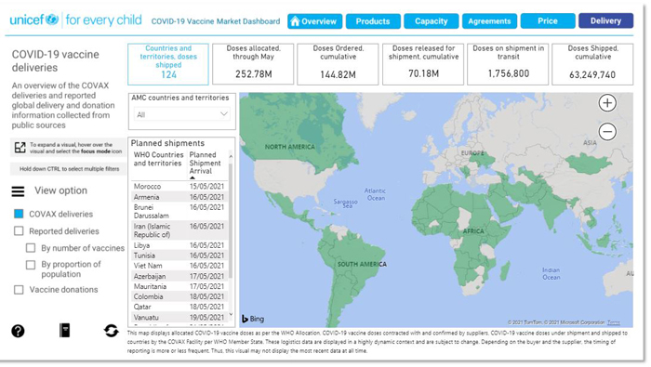
Task: Select the Countries and territories doses shipped card
Action: coord(168,64)
